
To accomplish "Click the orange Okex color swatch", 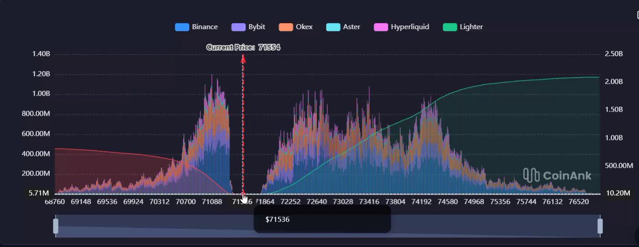I will (x=285, y=27).
